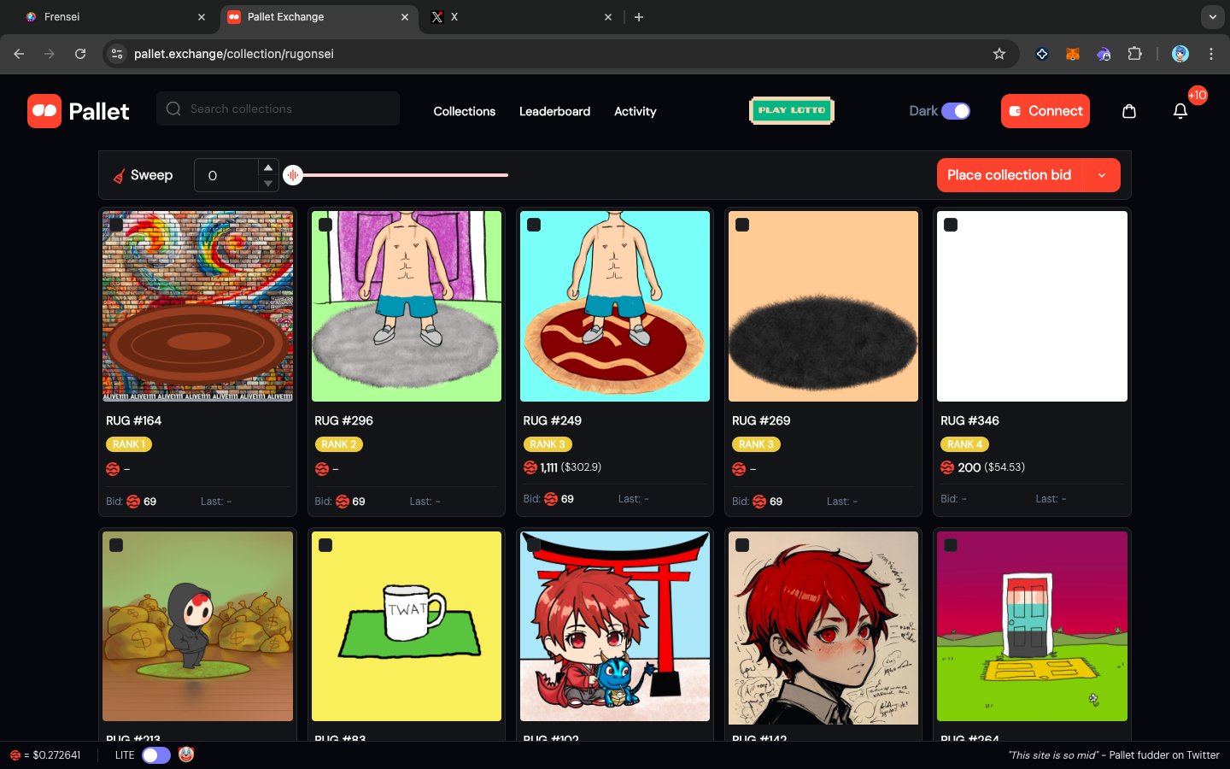Click the Sweep slider handle

[x=293, y=175]
